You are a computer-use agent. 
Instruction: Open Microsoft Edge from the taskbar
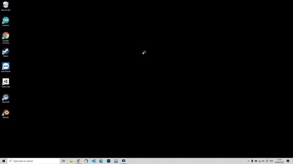tap(101, 161)
